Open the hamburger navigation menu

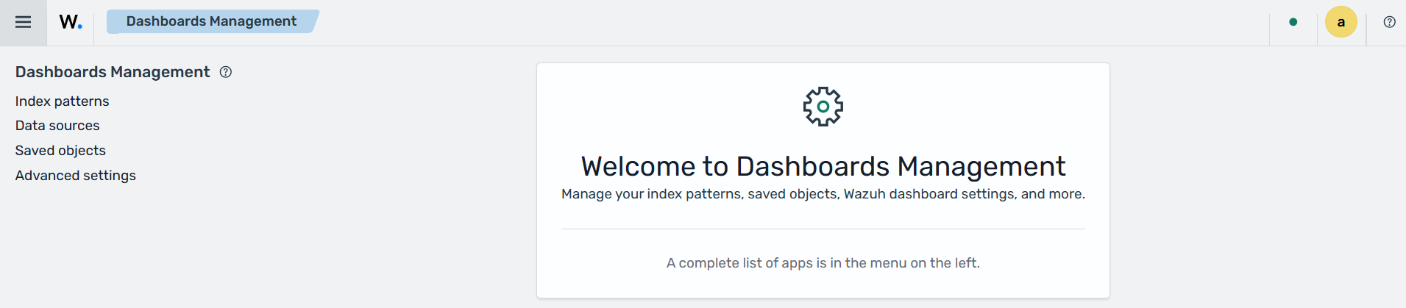tap(23, 22)
